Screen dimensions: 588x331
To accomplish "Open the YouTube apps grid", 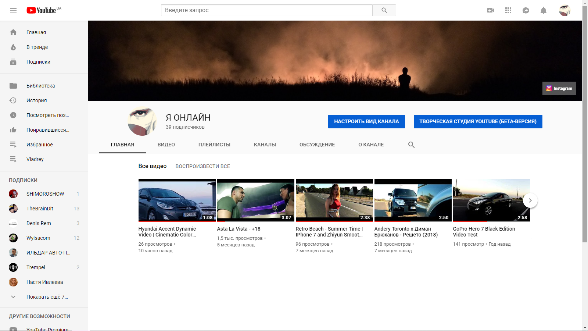I will tap(508, 10).
